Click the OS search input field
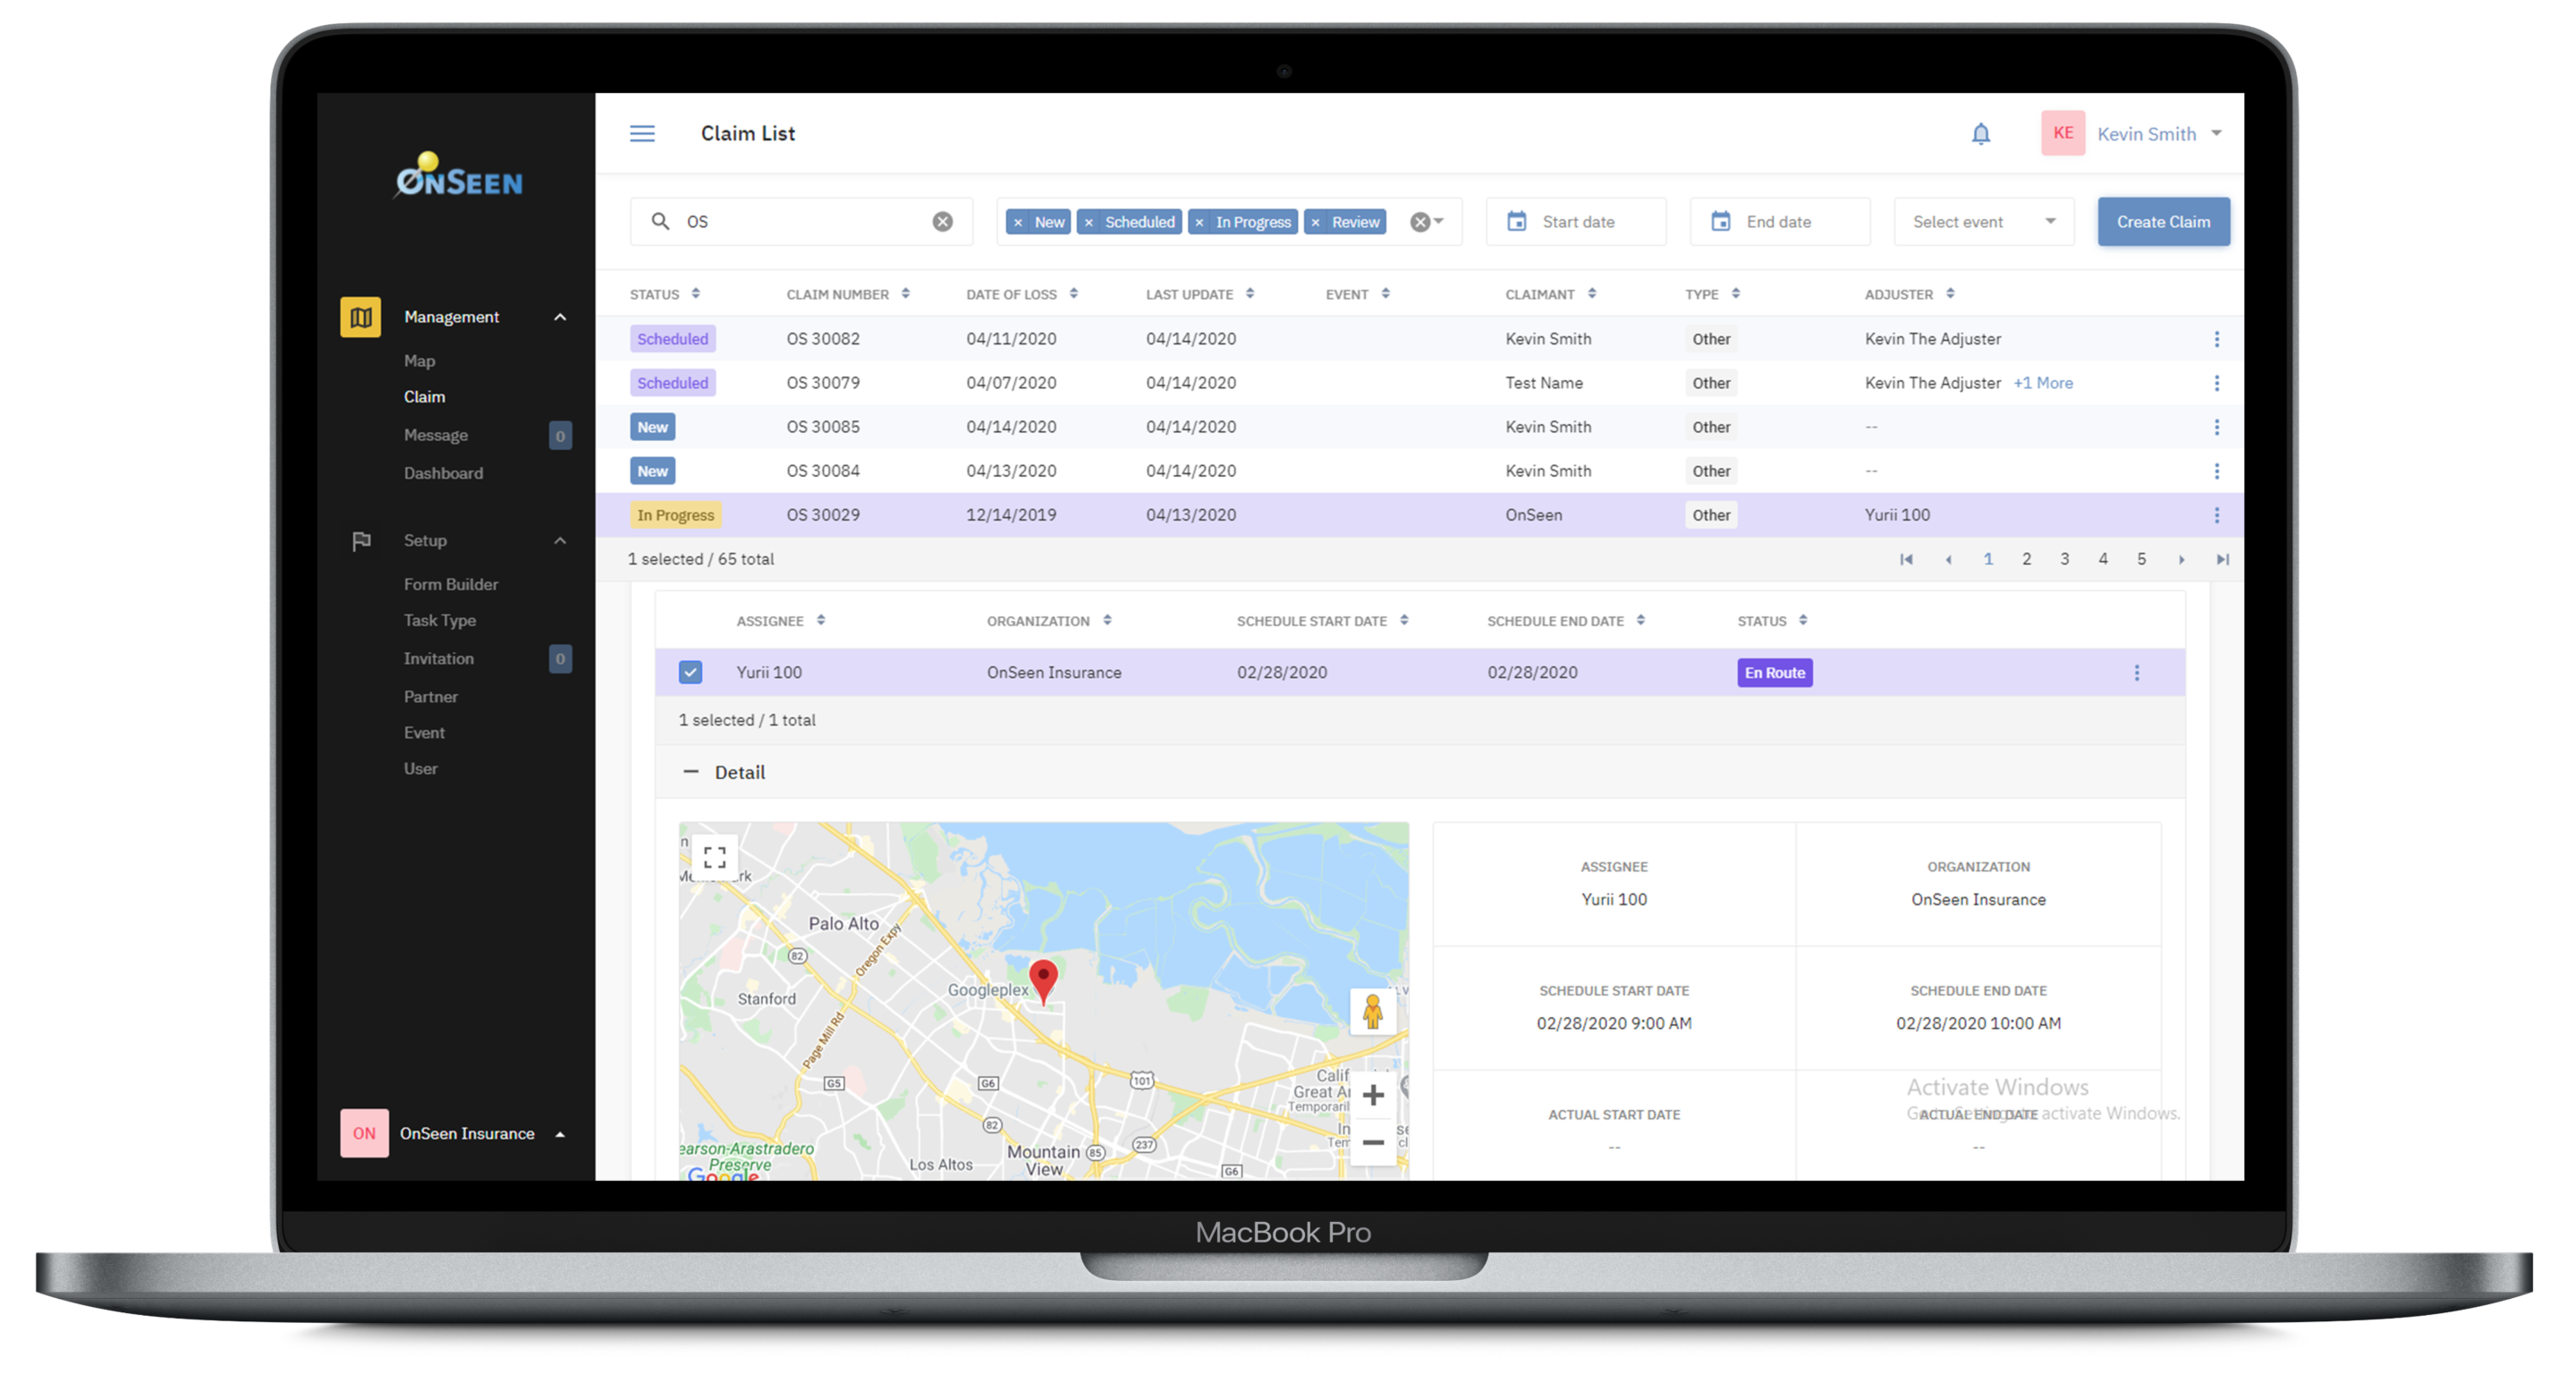 (x=799, y=222)
